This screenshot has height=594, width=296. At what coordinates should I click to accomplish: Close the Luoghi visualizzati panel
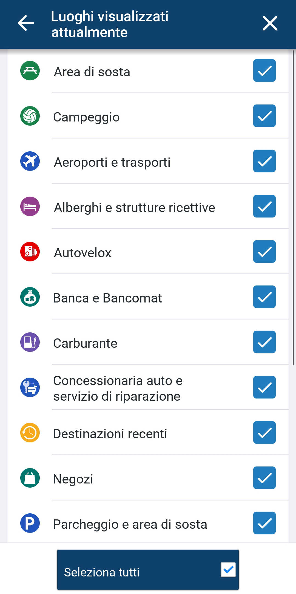point(270,23)
